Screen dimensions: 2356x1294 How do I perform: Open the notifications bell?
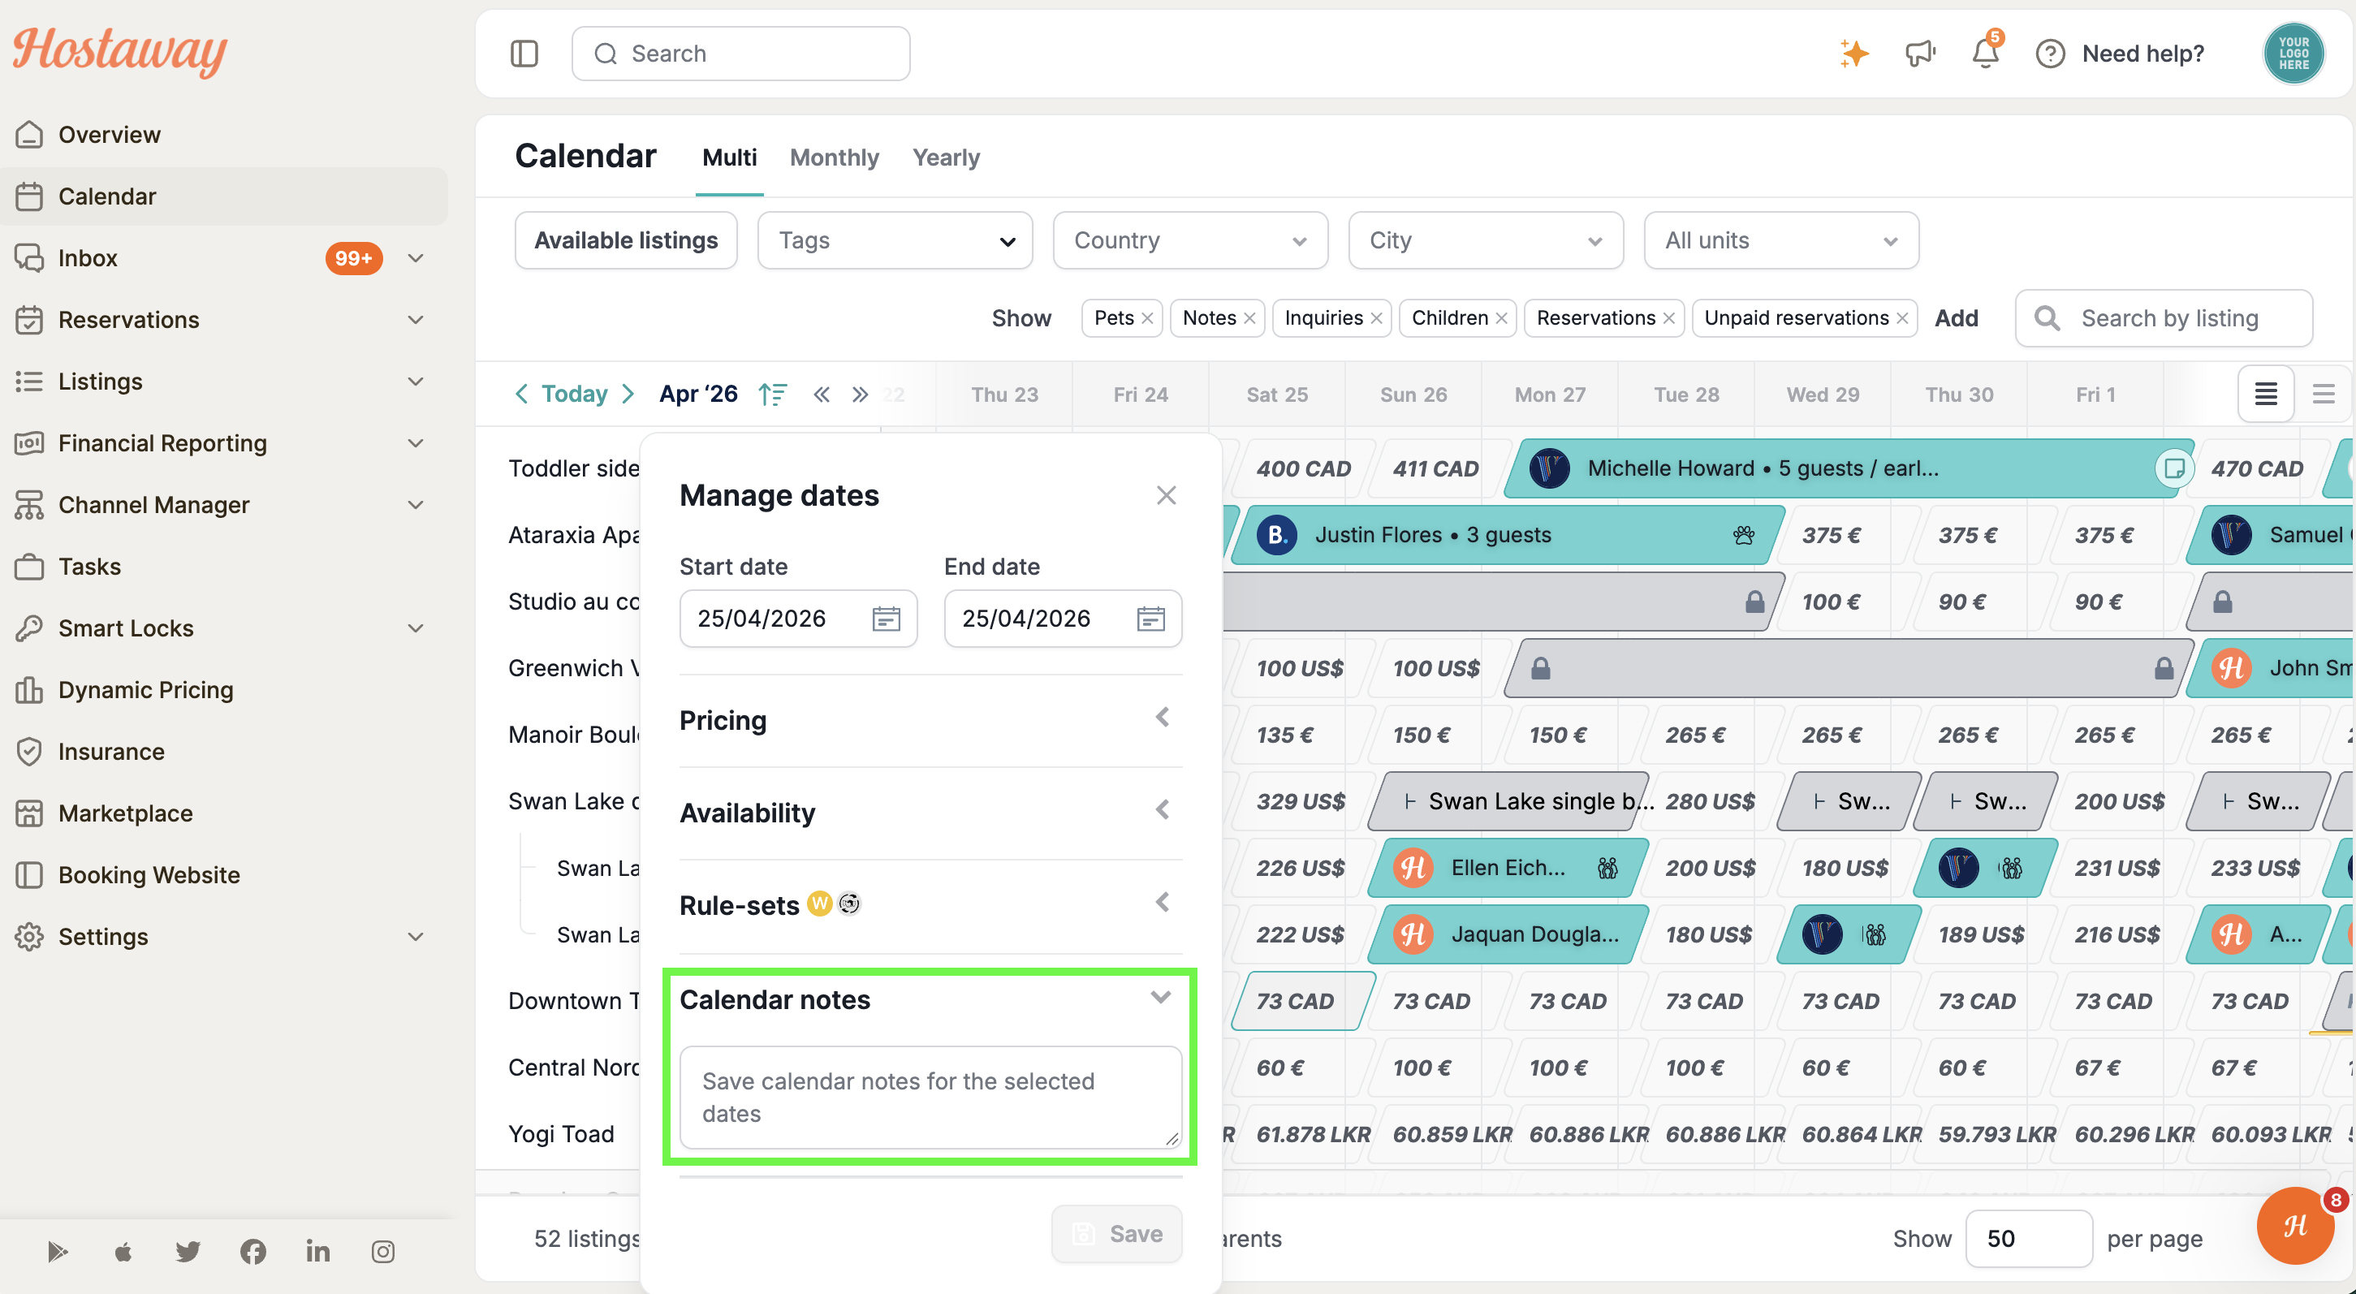[x=1985, y=54]
